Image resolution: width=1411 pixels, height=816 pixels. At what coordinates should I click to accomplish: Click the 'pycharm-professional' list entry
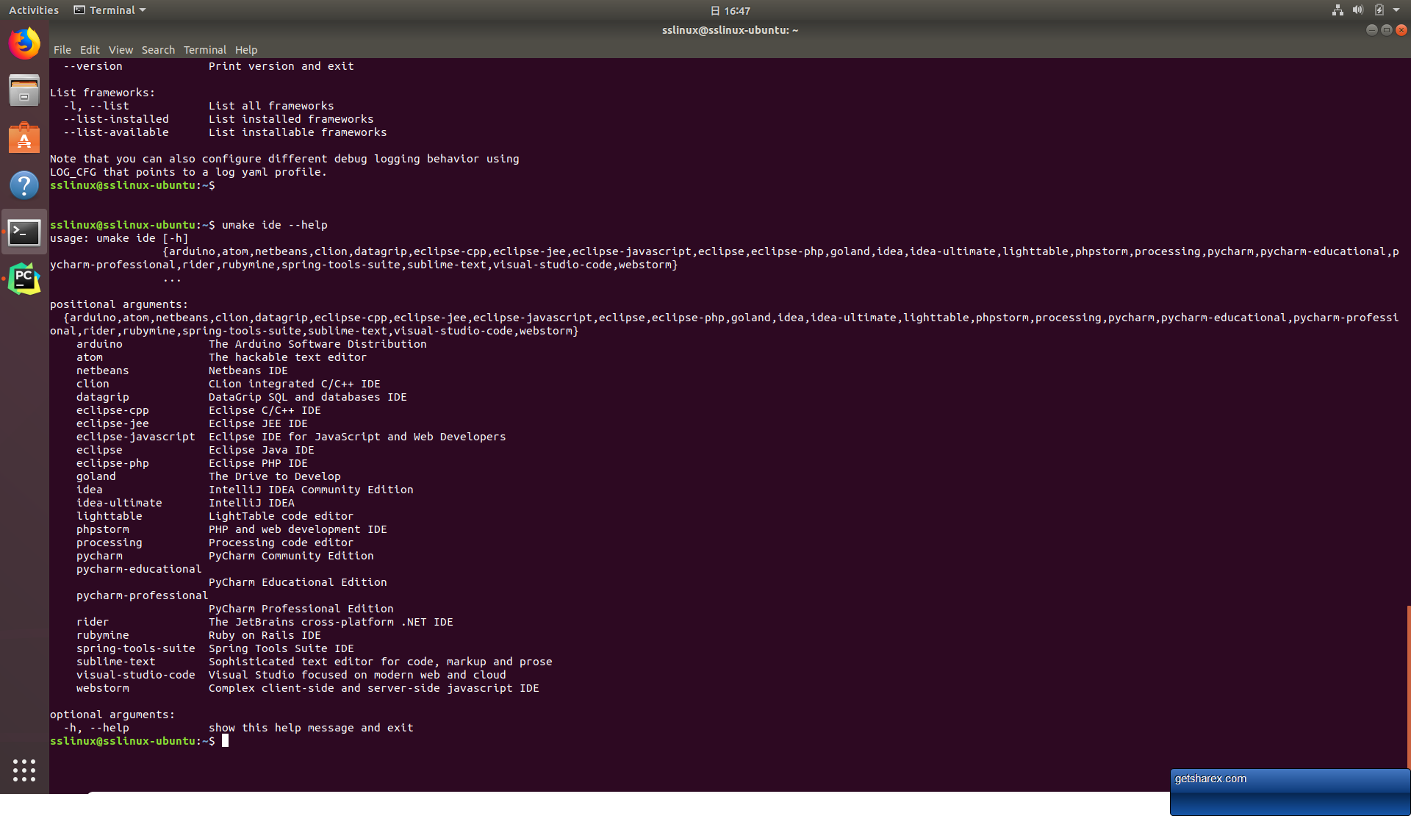tap(142, 595)
